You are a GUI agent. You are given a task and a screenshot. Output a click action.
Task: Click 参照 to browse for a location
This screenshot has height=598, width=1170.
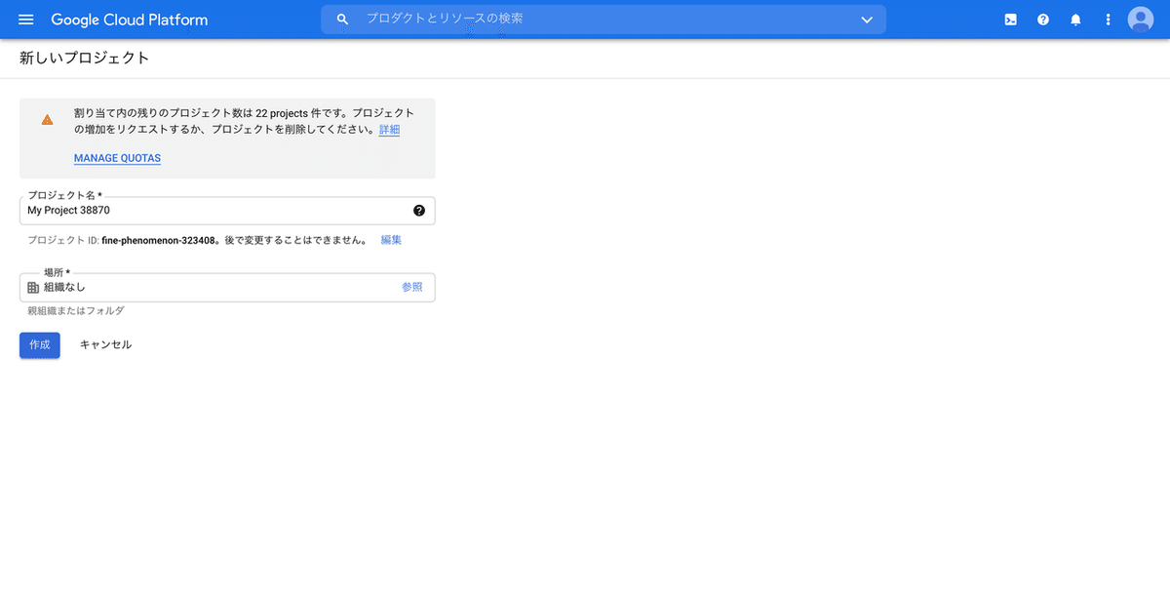tap(413, 287)
